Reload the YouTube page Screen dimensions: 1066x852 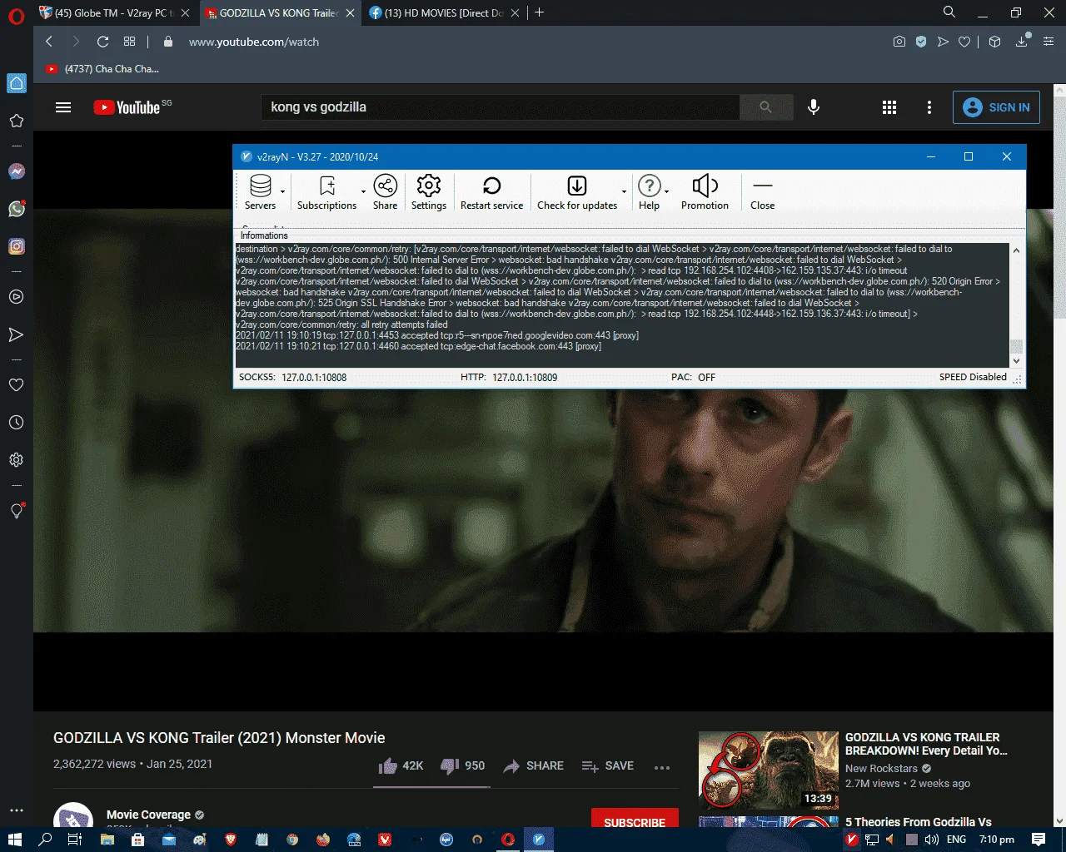tap(102, 42)
